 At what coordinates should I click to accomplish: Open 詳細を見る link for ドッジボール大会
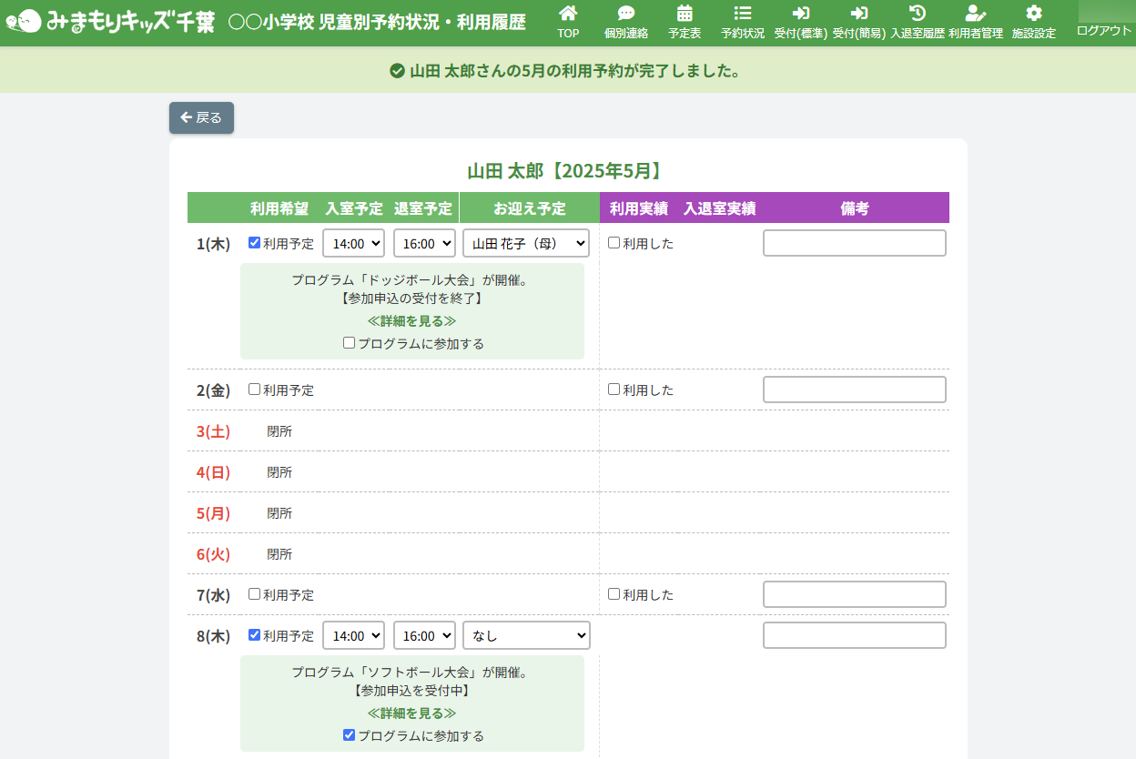[x=411, y=321]
